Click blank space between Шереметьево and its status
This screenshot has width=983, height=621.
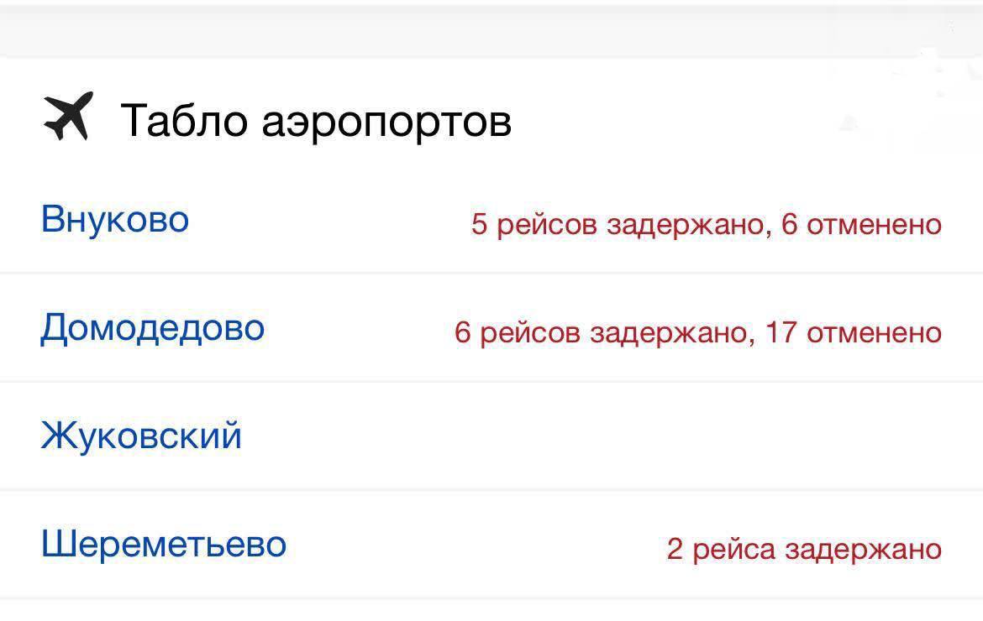pyautogui.click(x=470, y=545)
